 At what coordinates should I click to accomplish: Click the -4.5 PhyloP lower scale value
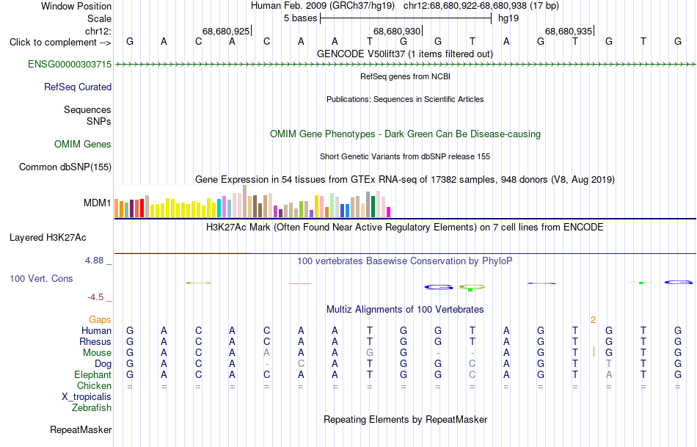coord(95,297)
